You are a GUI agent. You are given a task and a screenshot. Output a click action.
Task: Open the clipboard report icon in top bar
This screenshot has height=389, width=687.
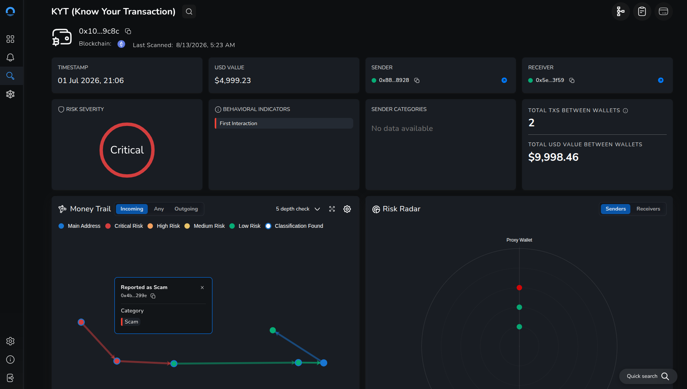pyautogui.click(x=642, y=11)
